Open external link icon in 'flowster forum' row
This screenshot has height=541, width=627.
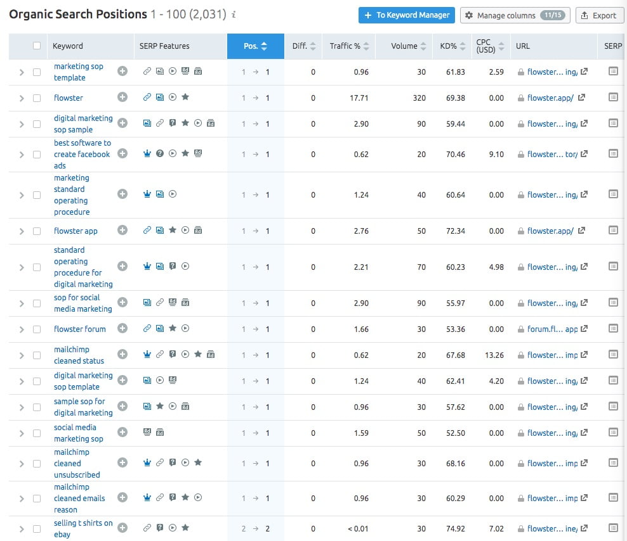(x=584, y=329)
